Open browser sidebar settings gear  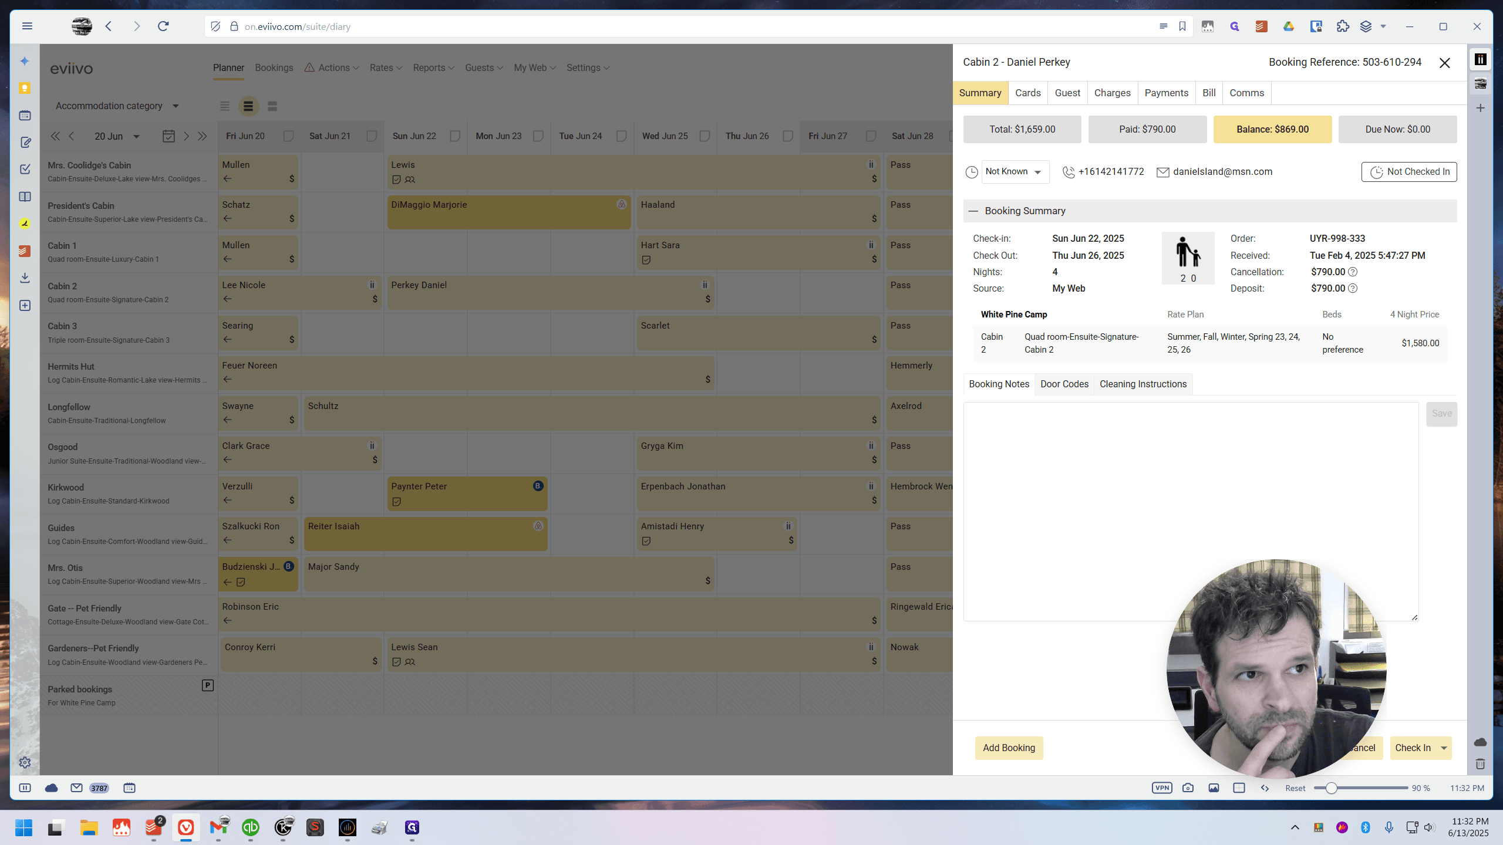click(x=25, y=762)
